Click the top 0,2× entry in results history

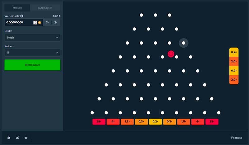[234, 52]
